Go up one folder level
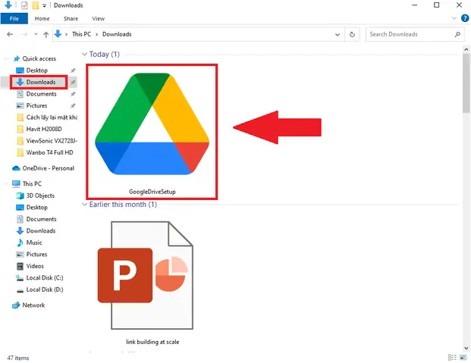 coord(46,35)
